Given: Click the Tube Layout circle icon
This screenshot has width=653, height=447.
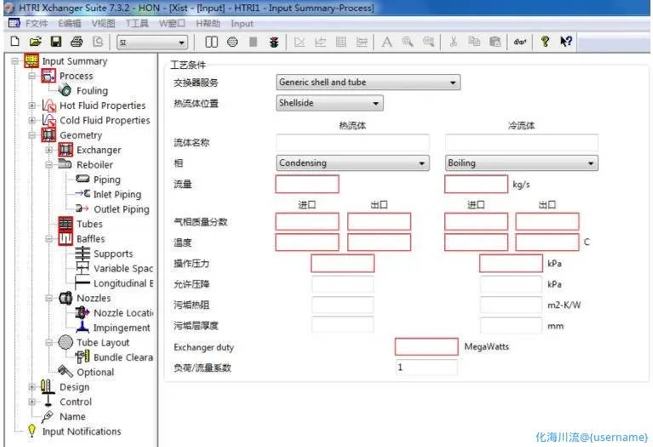Looking at the screenshot, I should 66,342.
